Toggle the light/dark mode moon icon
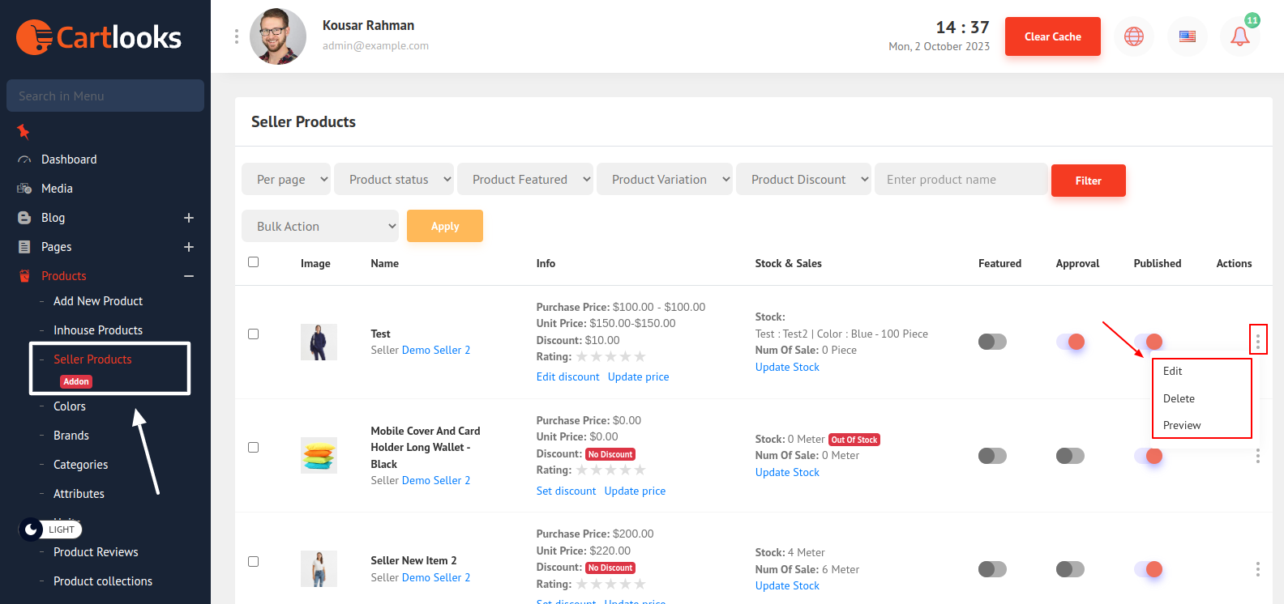1284x604 pixels. 31,530
